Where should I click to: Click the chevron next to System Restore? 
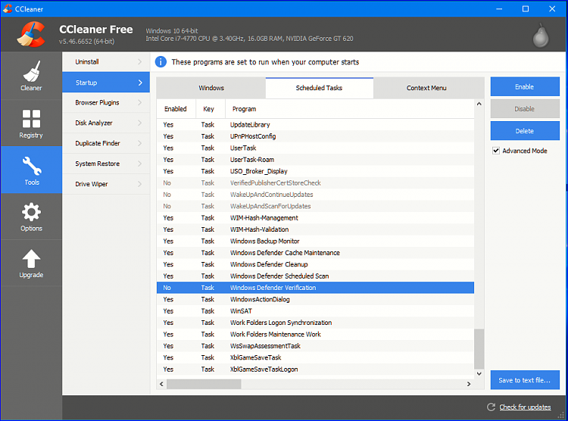point(140,164)
